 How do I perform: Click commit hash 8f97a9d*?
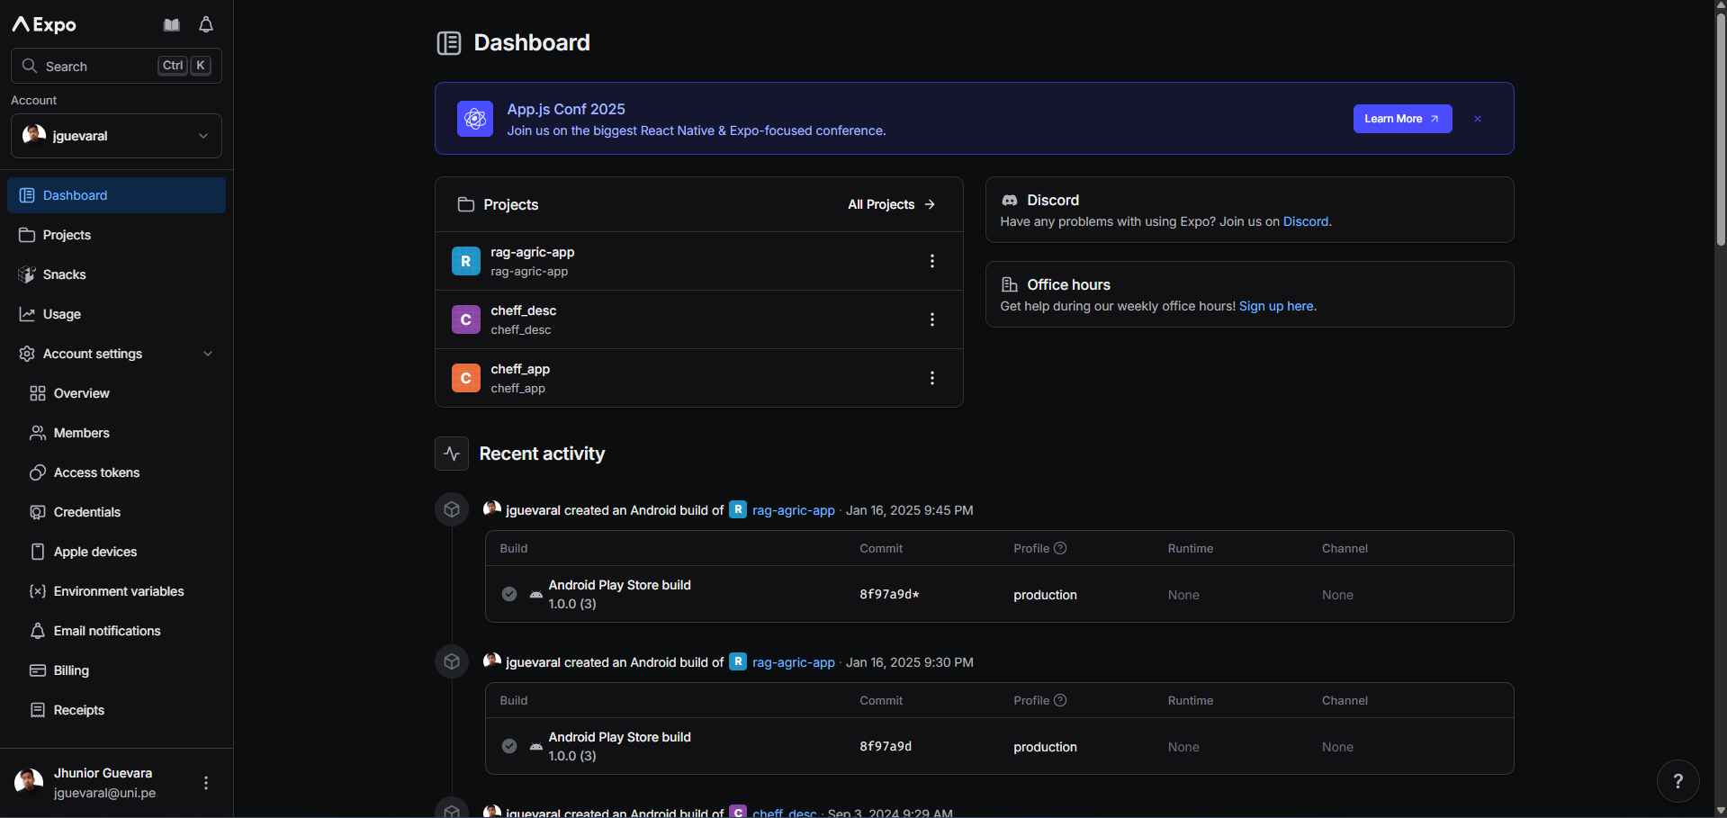(889, 595)
